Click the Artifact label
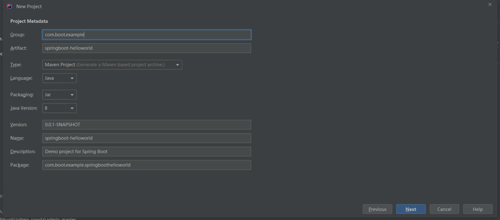500x220 pixels. click(19, 48)
